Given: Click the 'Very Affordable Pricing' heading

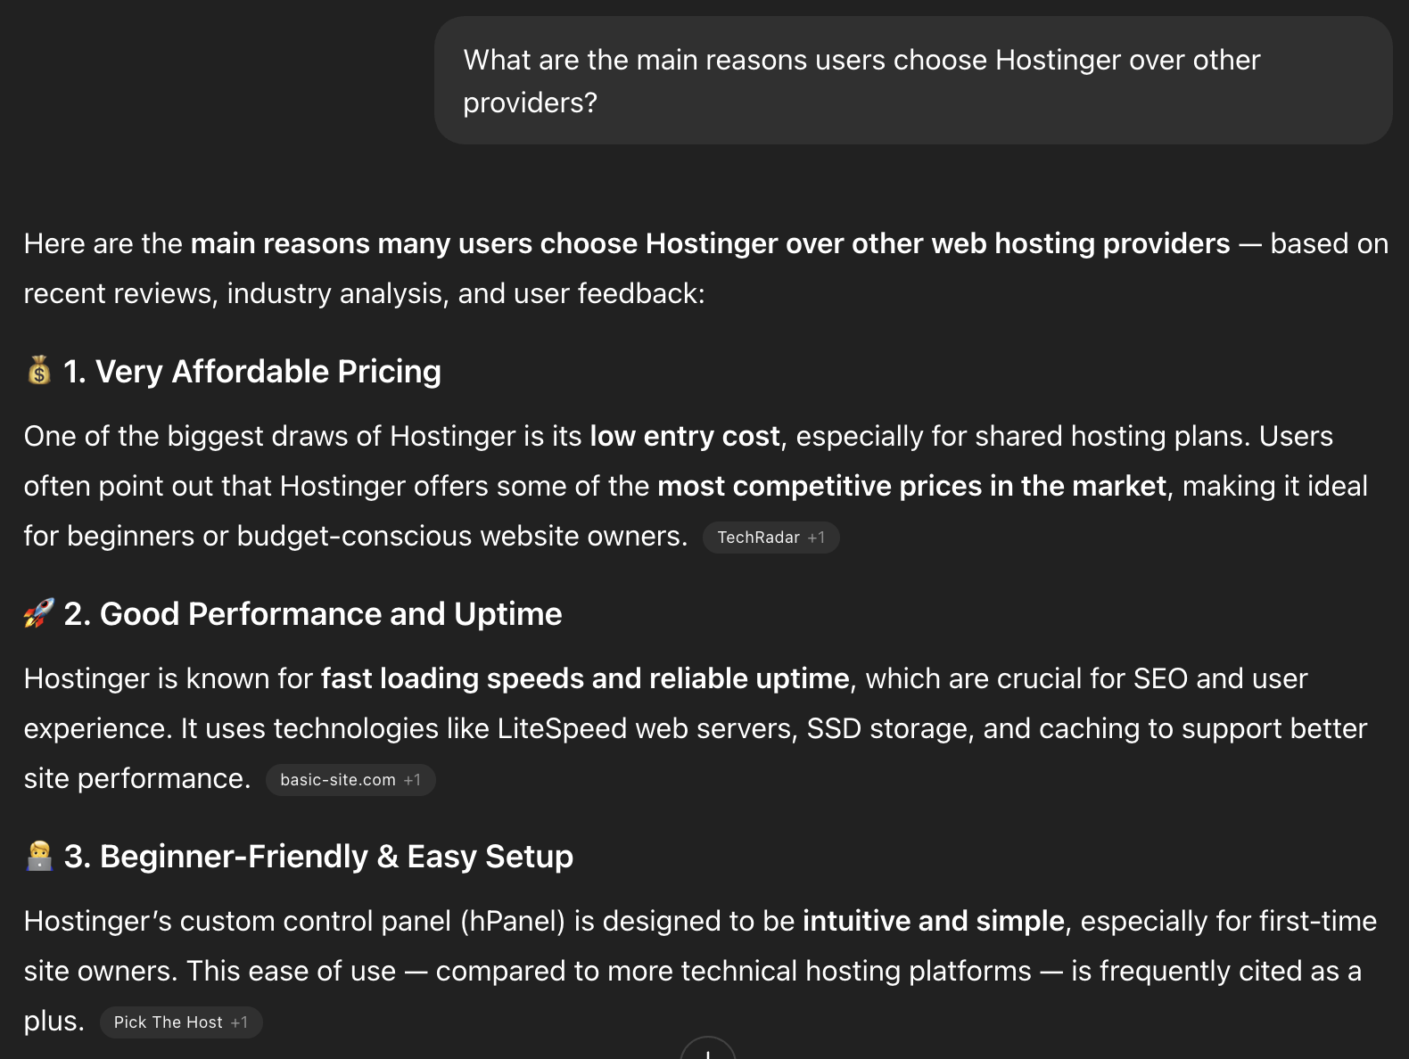Looking at the screenshot, I should 251,373.
